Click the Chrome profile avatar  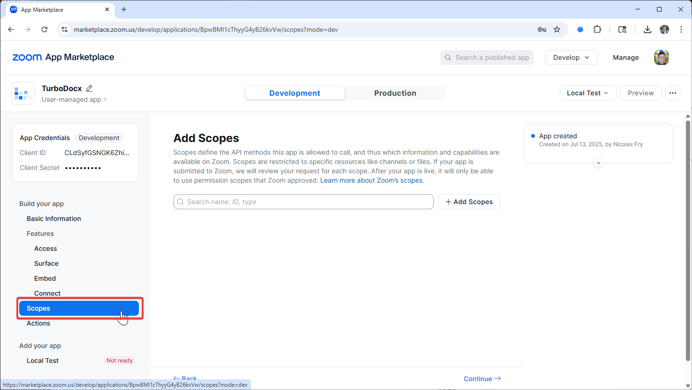[x=664, y=29]
